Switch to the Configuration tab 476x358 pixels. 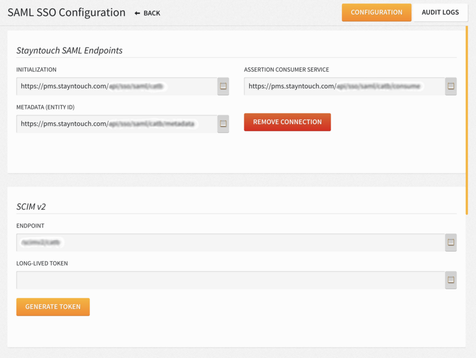[x=377, y=12]
